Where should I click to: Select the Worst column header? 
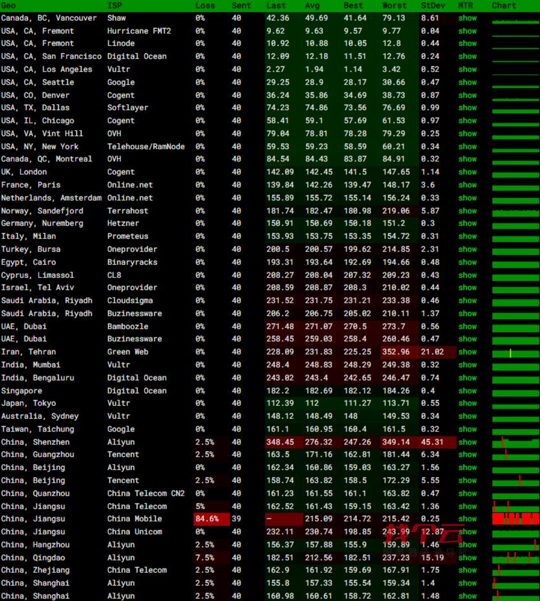(x=394, y=6)
